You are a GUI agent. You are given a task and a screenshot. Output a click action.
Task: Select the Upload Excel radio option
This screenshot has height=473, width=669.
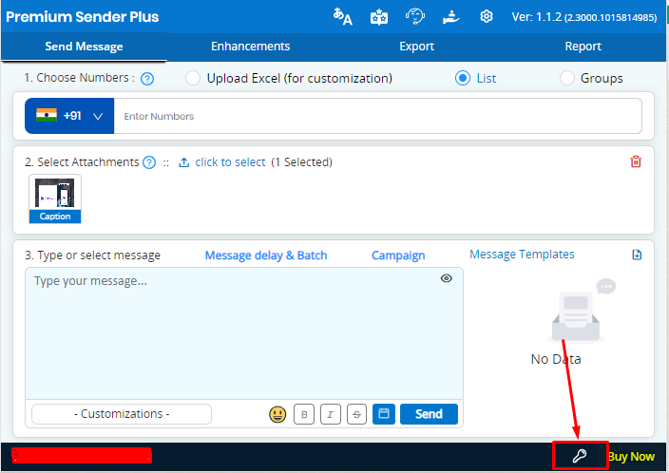point(193,78)
